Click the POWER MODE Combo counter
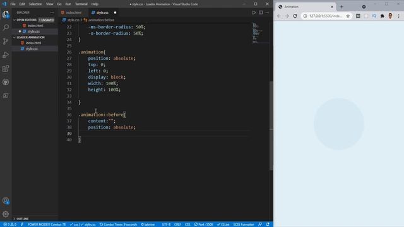Viewport: 404px width, 227px height. pos(47,224)
